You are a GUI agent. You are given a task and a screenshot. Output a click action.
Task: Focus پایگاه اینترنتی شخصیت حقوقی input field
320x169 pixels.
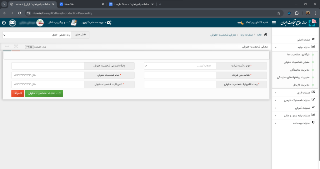48,66
